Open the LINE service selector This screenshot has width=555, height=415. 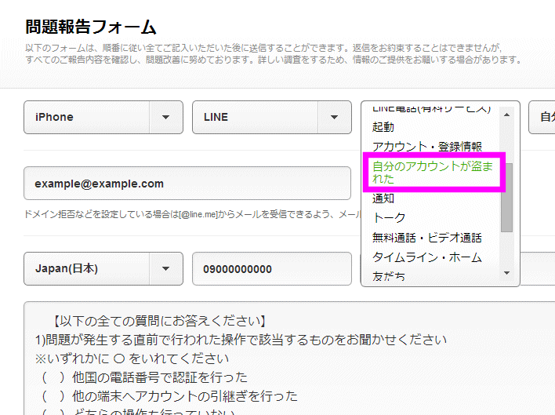255,117
